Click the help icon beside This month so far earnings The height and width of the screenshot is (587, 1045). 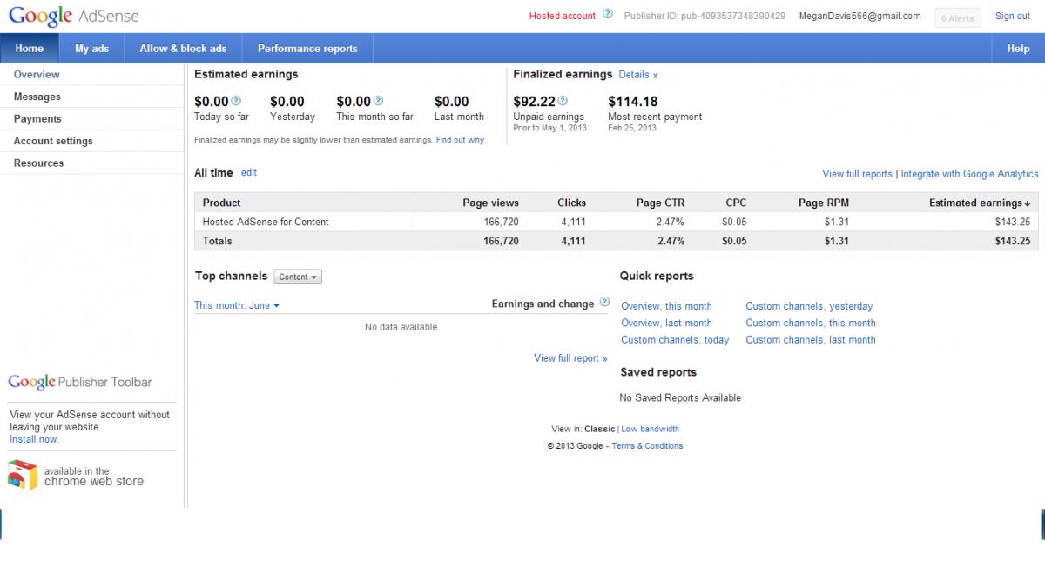pyautogui.click(x=379, y=101)
